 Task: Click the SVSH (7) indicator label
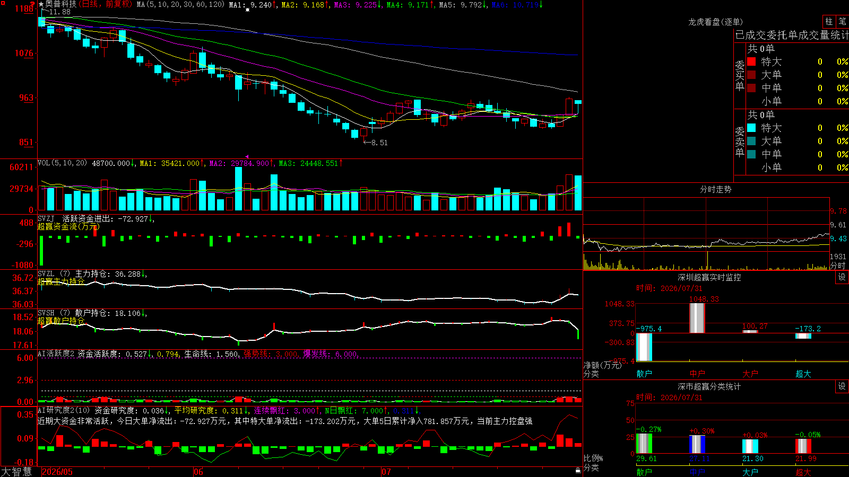pos(54,313)
